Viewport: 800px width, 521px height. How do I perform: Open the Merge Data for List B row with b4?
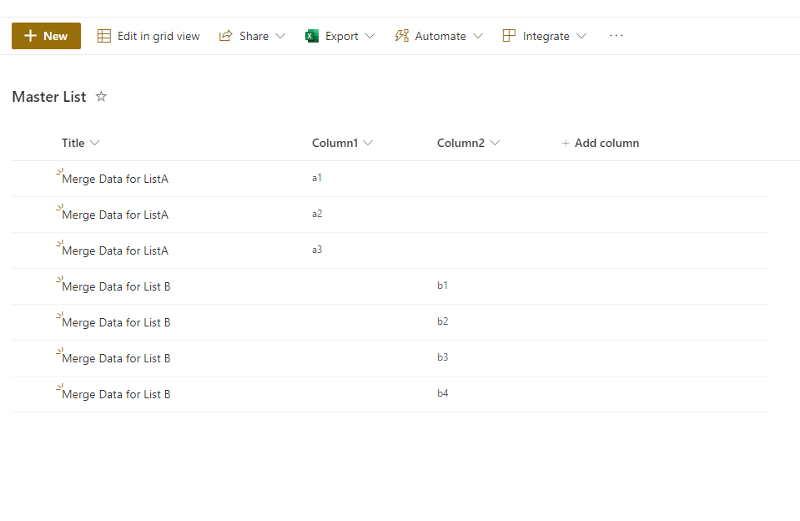click(x=116, y=394)
